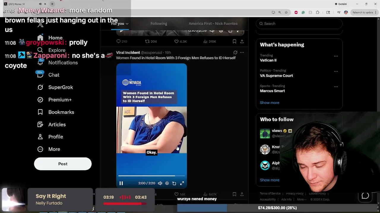Open the Notifications page
Viewport: 380px width, 213px height.
point(57,63)
